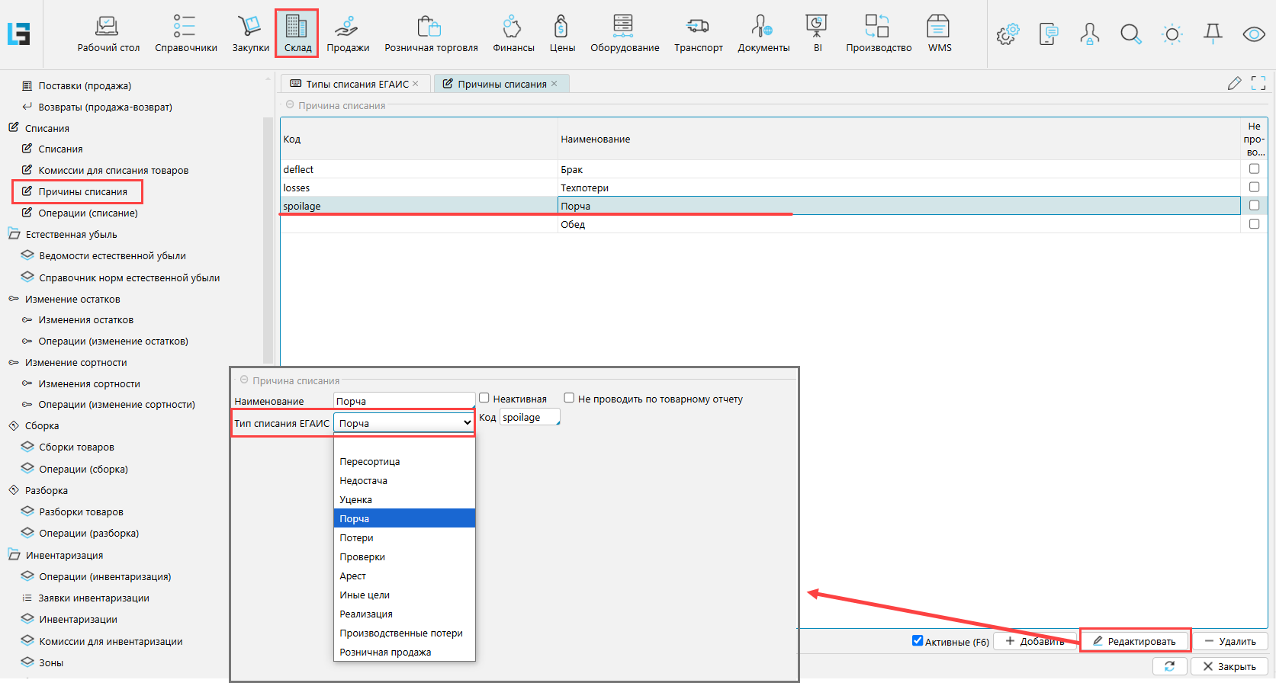
Task: Click the fullscreen expand icon
Action: click(x=1258, y=83)
